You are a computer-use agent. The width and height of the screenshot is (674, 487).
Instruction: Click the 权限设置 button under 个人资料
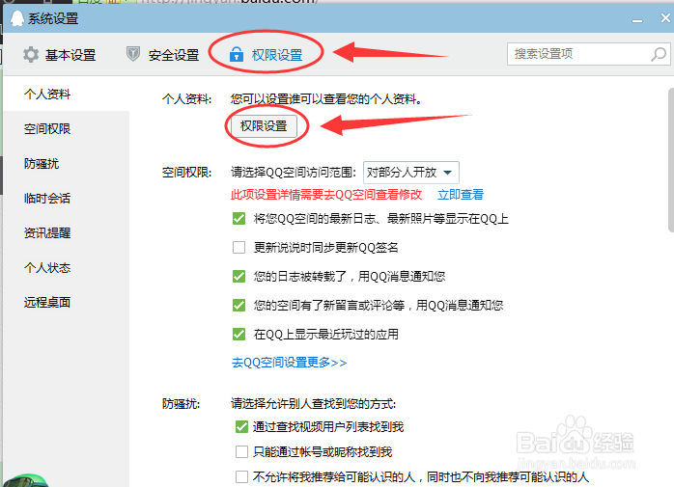tap(264, 125)
